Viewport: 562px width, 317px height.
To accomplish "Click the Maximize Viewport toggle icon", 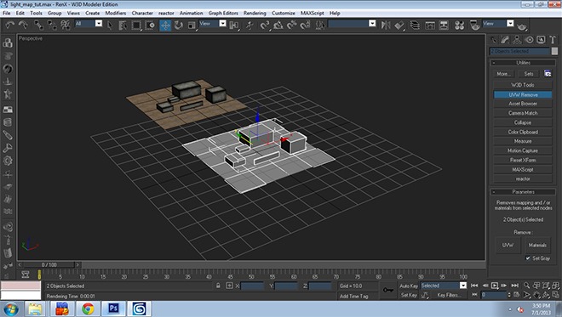I will click(x=555, y=295).
